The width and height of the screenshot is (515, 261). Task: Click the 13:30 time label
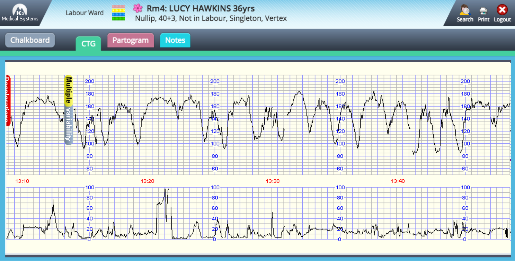(273, 181)
